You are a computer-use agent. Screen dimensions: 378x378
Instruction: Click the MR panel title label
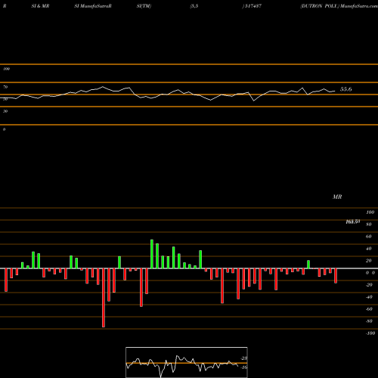click(x=337, y=197)
